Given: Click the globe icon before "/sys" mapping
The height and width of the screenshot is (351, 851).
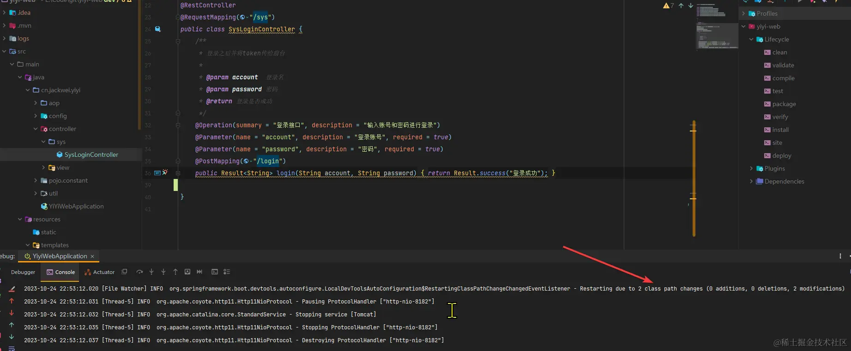Looking at the screenshot, I should coord(243,18).
